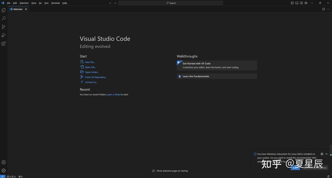
Task: Open the Explorer view in activity bar
Action: coord(4,10)
